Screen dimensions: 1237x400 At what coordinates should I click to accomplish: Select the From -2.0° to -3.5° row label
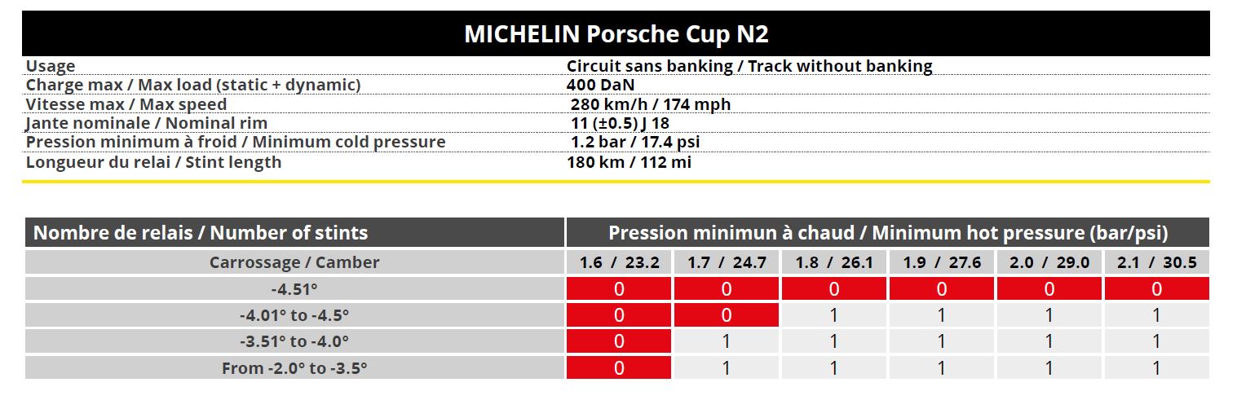coord(294,368)
